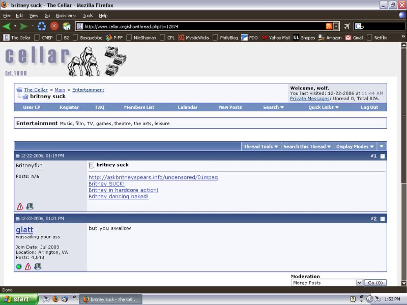Image resolution: width=407 pixels, height=305 pixels.
Task: Open the Snopes bookmark
Action: click(304, 38)
